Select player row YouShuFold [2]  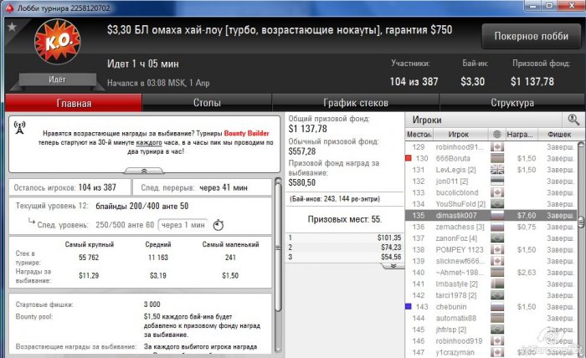click(x=491, y=204)
